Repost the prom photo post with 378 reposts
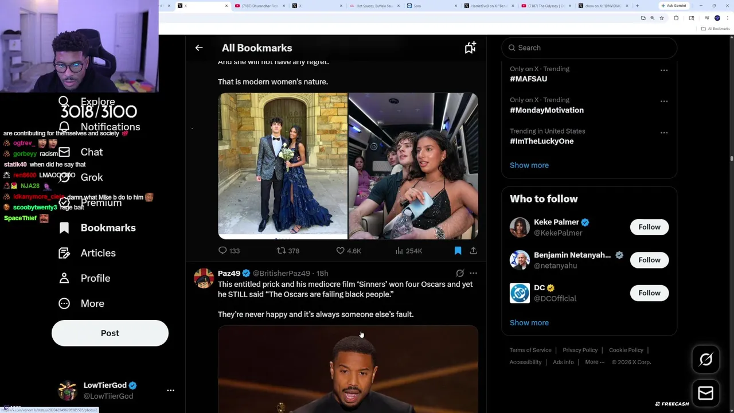 (x=288, y=251)
